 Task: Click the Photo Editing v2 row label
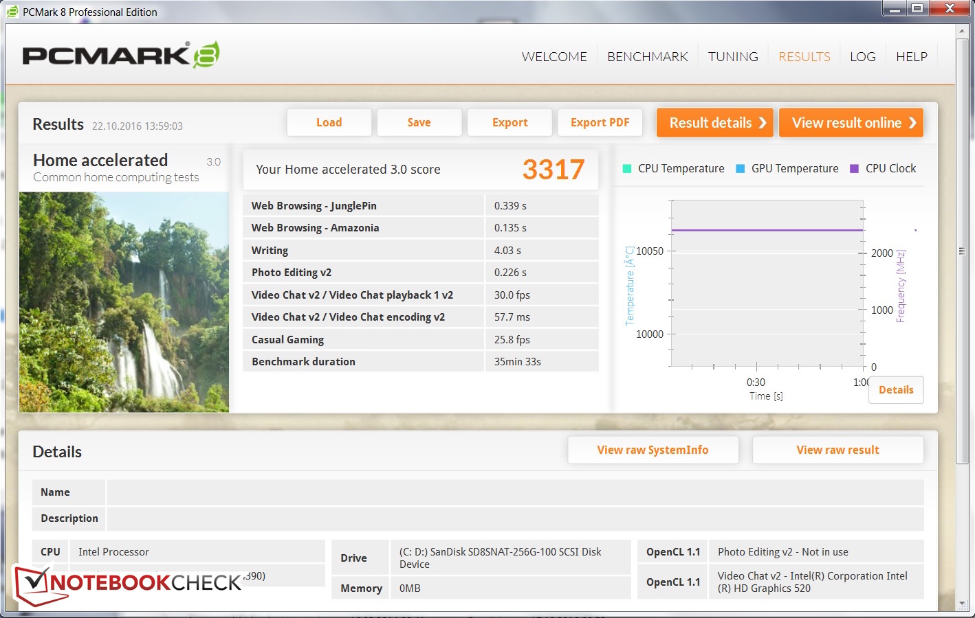point(292,273)
